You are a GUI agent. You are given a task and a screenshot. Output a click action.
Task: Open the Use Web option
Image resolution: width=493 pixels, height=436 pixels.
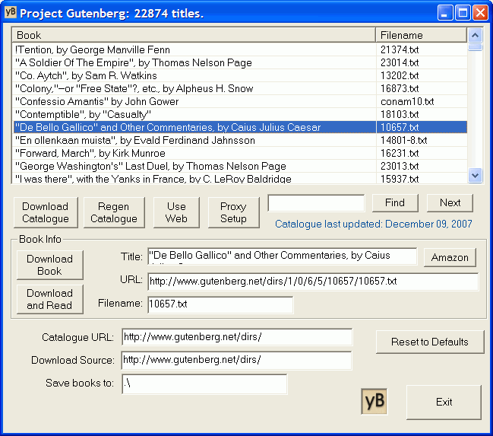point(176,212)
